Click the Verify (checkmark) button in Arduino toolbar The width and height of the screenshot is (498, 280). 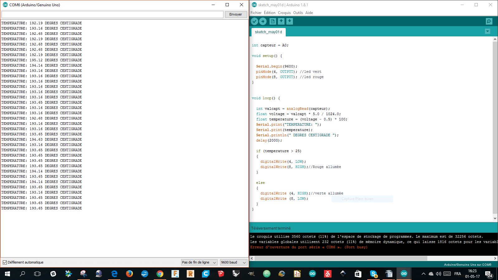click(x=254, y=21)
